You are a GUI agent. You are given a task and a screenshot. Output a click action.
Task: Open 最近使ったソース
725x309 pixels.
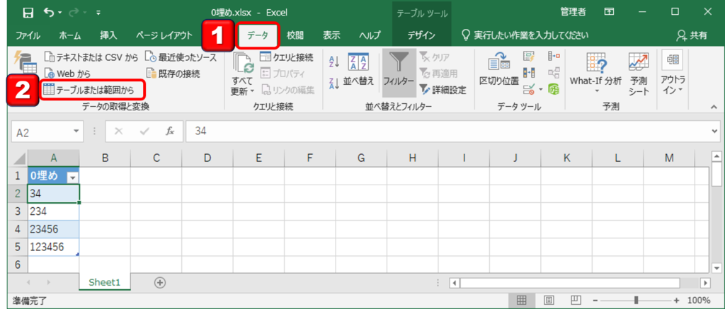tap(181, 57)
